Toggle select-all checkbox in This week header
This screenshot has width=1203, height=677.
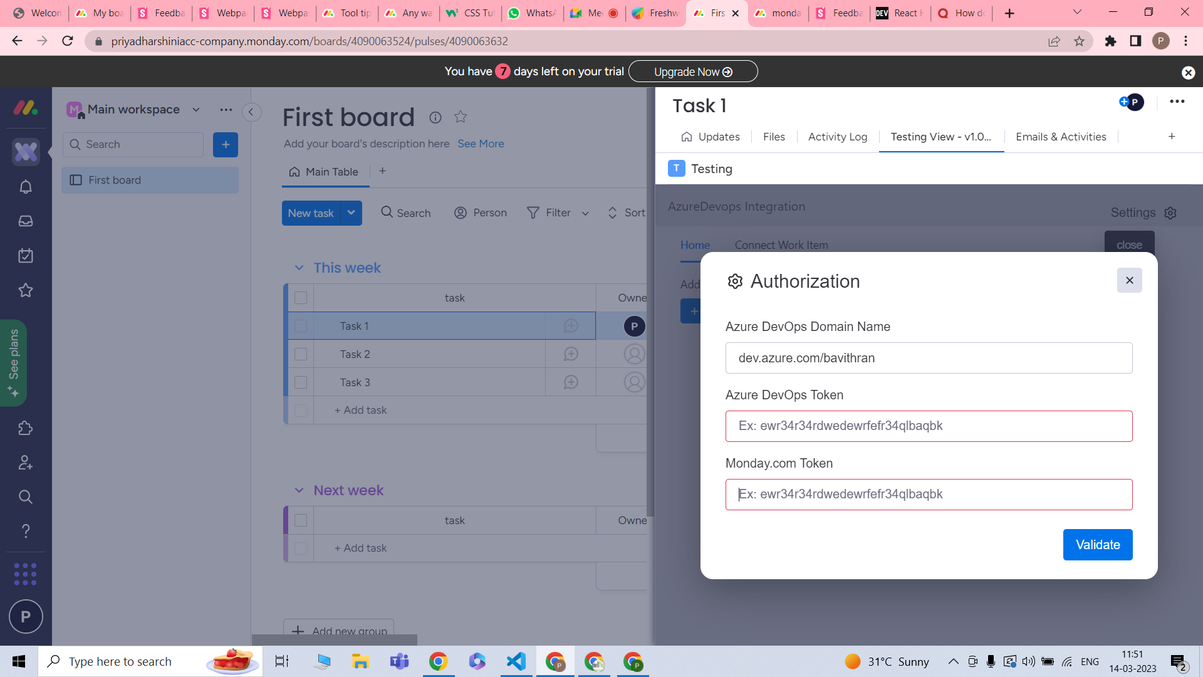301,298
